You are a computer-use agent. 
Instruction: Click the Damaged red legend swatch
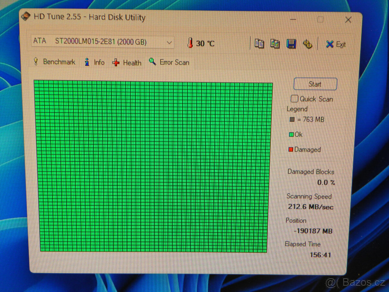[291, 150]
